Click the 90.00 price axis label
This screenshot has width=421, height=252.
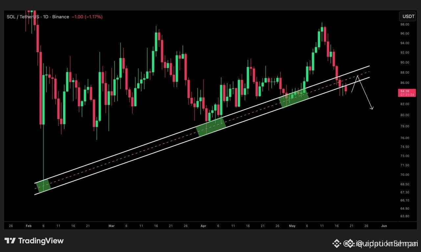pyautogui.click(x=405, y=62)
